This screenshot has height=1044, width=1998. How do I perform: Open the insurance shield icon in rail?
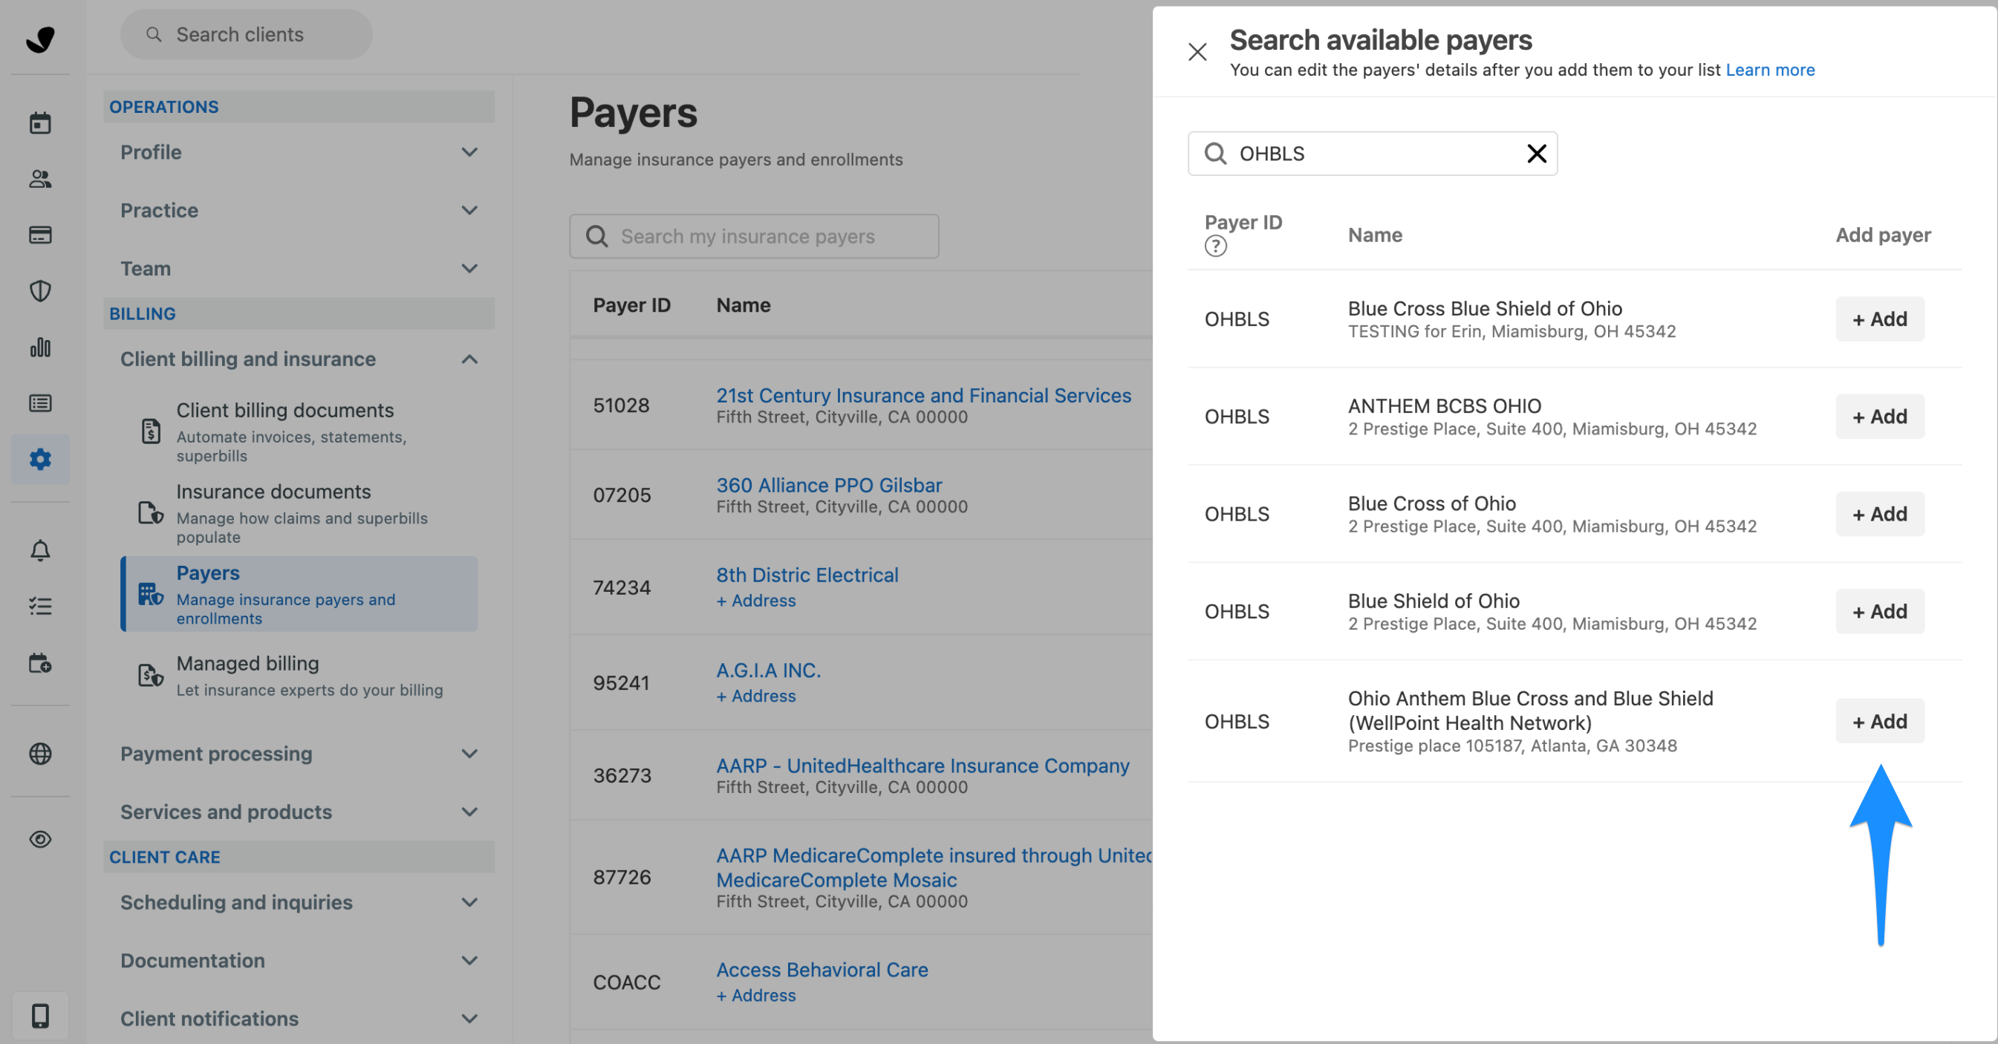click(40, 291)
